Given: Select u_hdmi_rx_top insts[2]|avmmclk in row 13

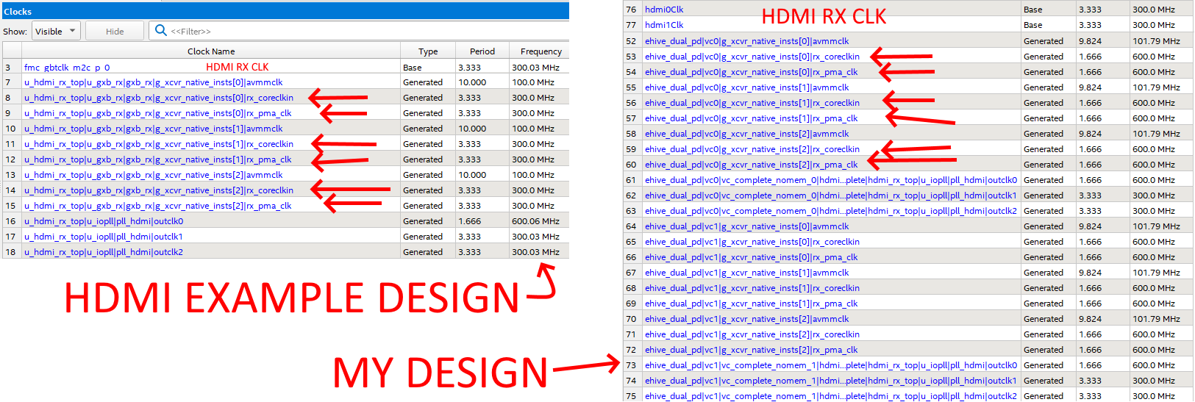Looking at the screenshot, I should coord(154,175).
